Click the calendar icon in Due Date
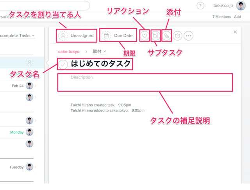The width and height of the screenshot is (250, 190). pyautogui.click(x=106, y=36)
